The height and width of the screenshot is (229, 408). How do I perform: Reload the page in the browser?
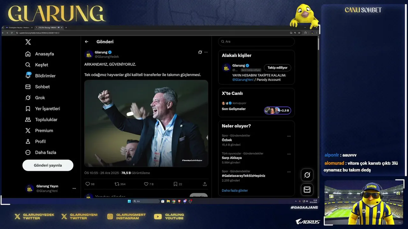12,33
